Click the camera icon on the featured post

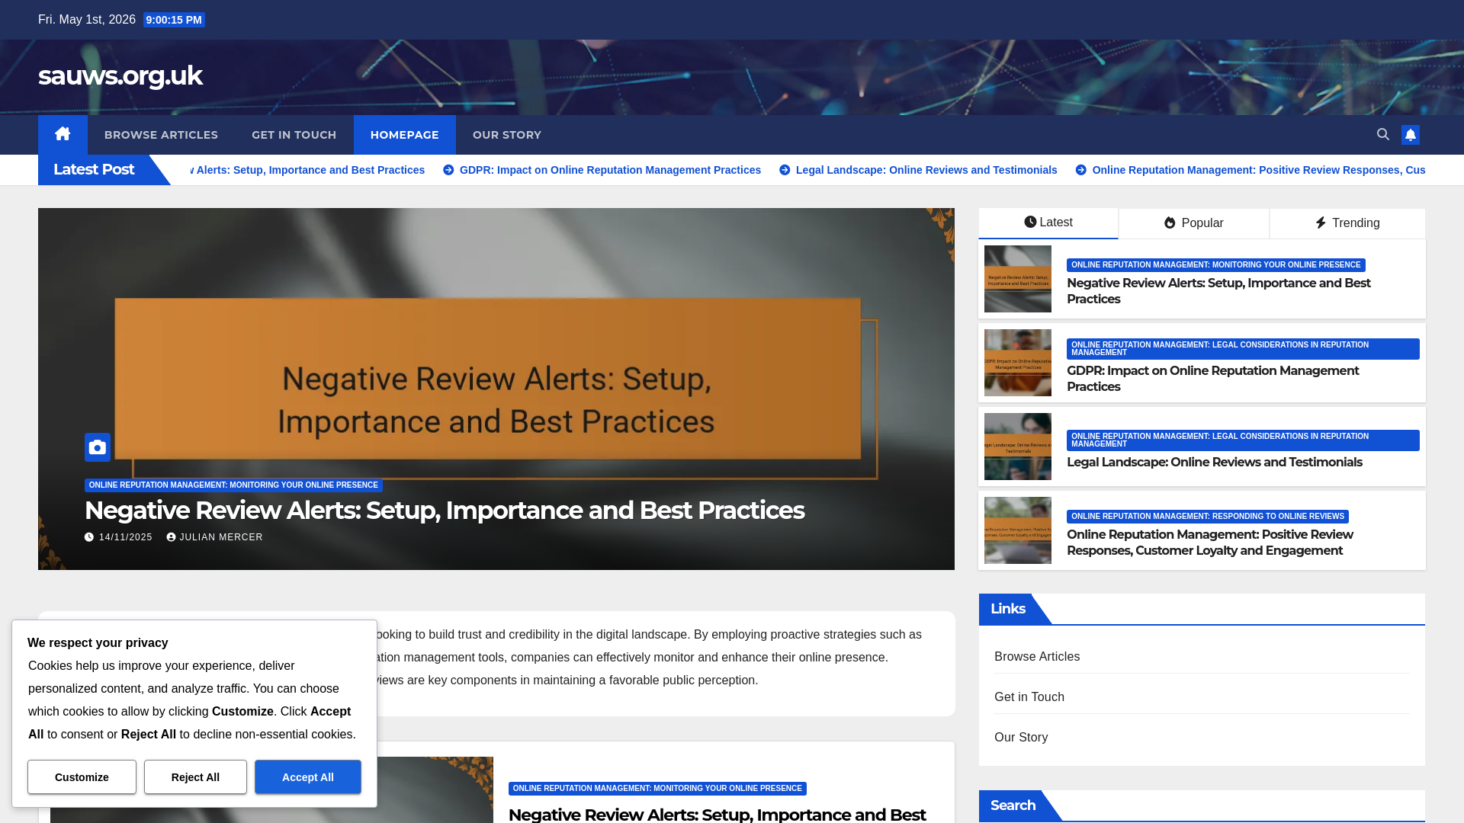click(x=98, y=447)
